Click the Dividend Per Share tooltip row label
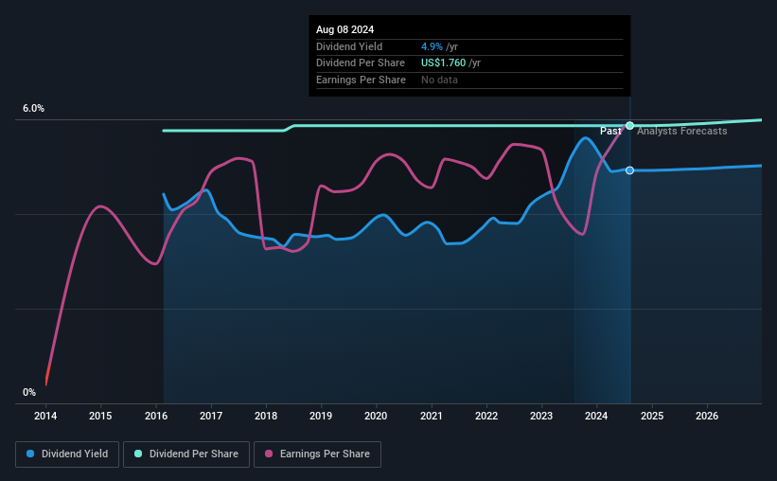Viewport: 777px width, 481px height. coord(361,63)
